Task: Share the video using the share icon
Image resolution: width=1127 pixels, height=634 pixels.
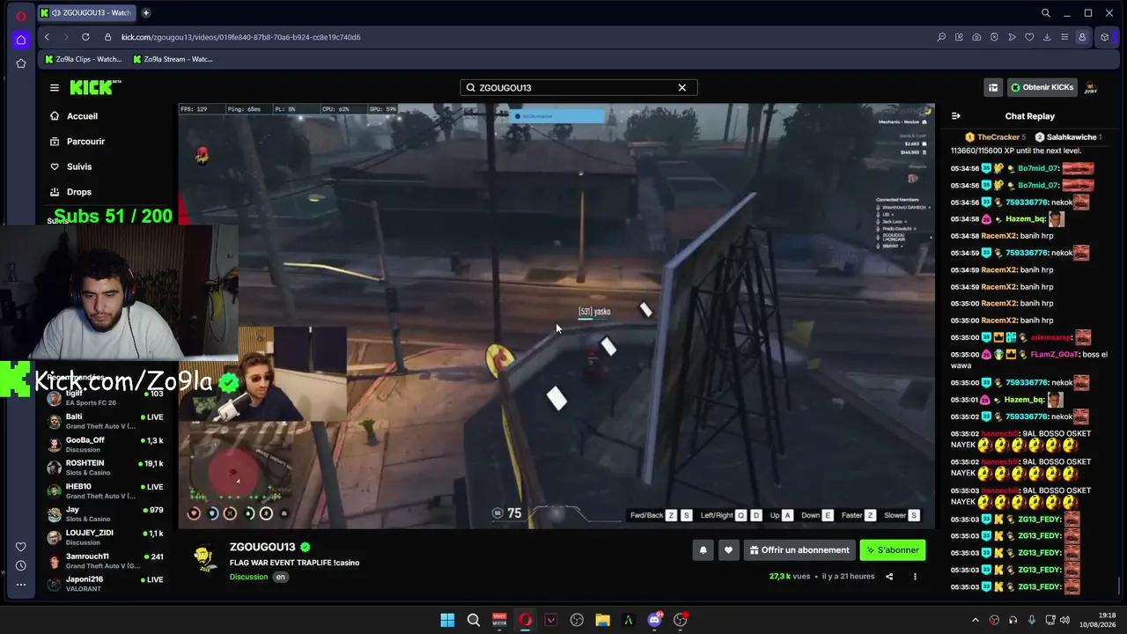Action: (889, 577)
